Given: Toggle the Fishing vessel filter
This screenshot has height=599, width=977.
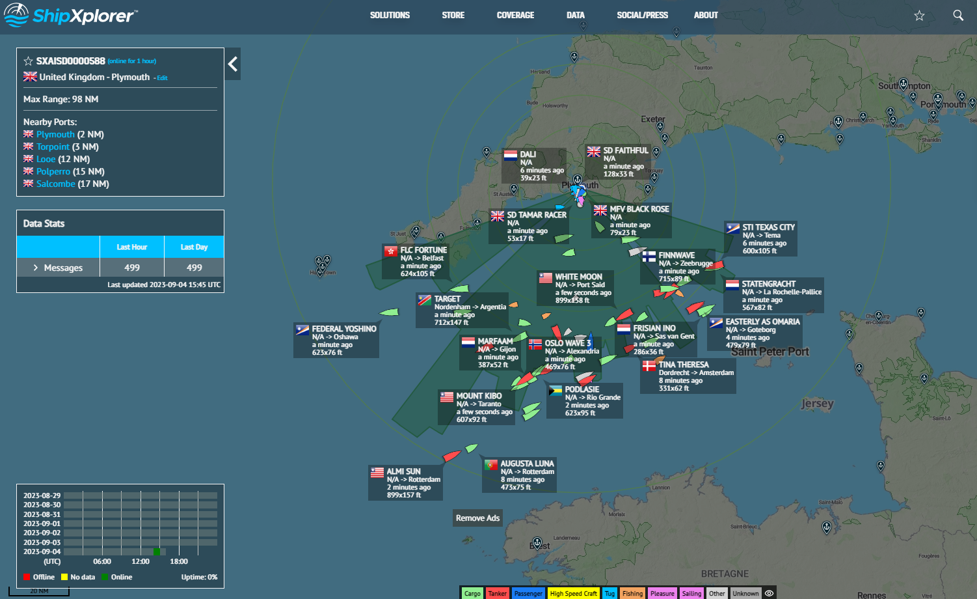Looking at the screenshot, I should point(632,593).
